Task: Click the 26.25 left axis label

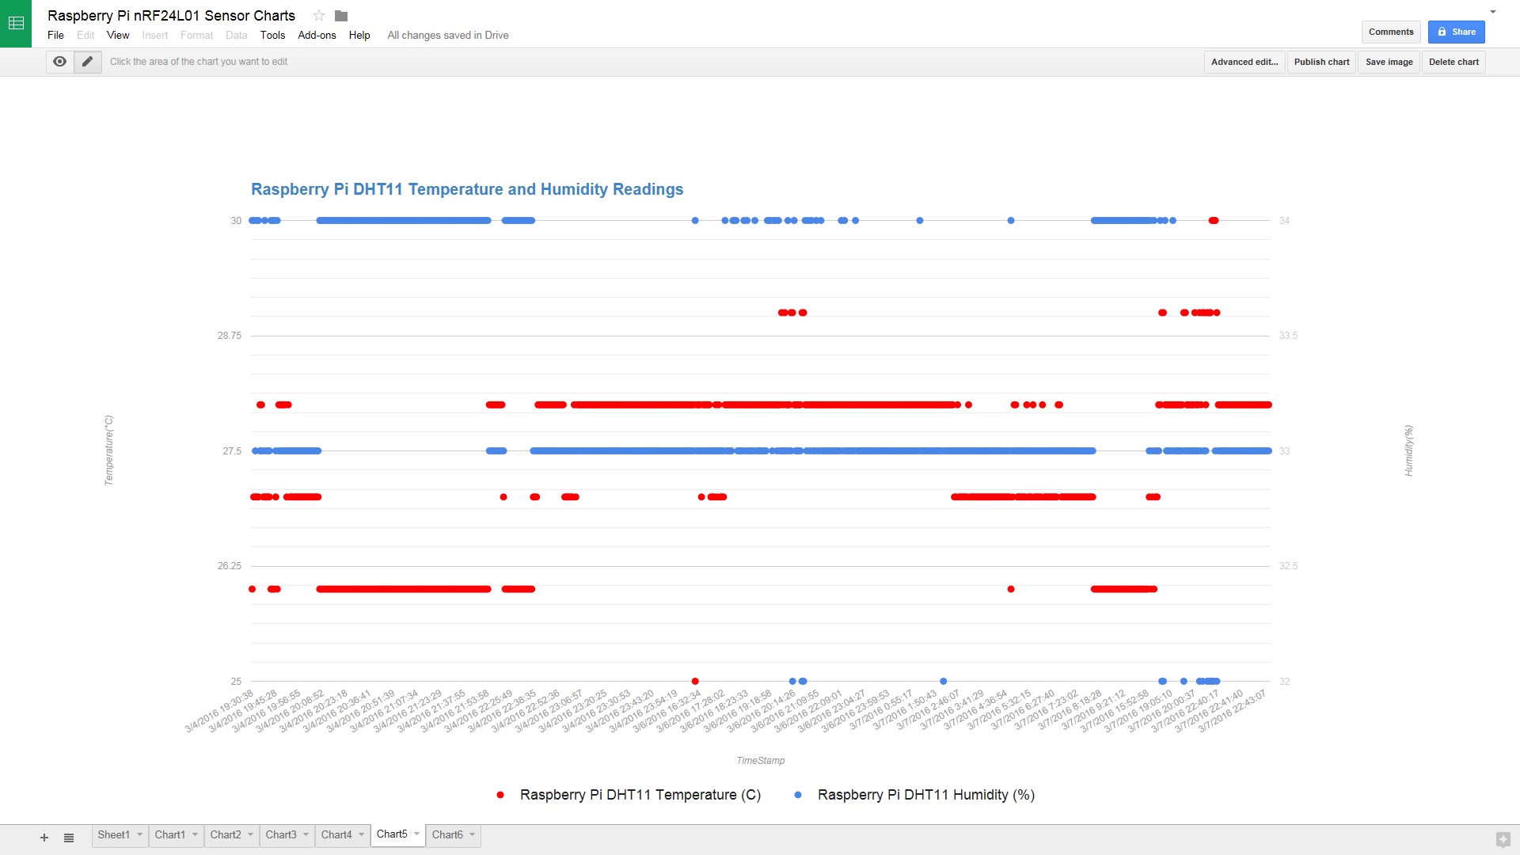Action: click(x=230, y=566)
